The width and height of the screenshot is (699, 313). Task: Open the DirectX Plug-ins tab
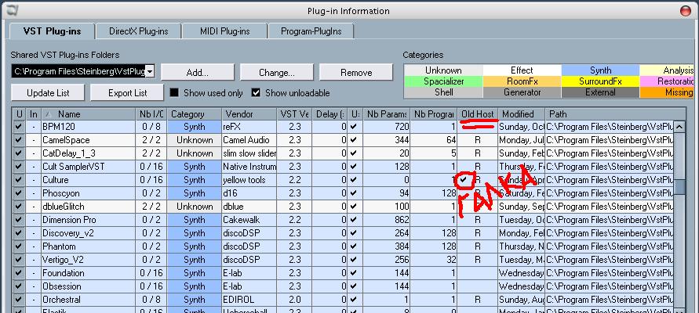click(139, 31)
